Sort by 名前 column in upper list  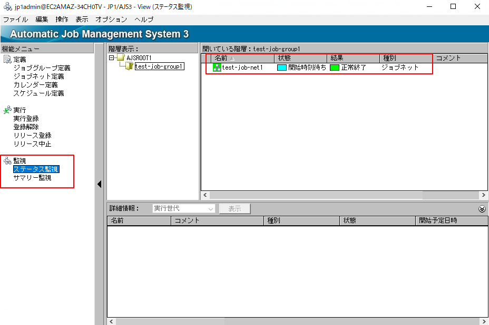[242, 58]
